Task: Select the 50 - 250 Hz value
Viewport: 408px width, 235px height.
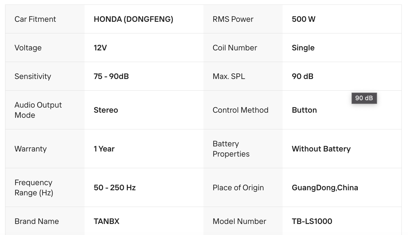Action: pyautogui.click(x=115, y=188)
